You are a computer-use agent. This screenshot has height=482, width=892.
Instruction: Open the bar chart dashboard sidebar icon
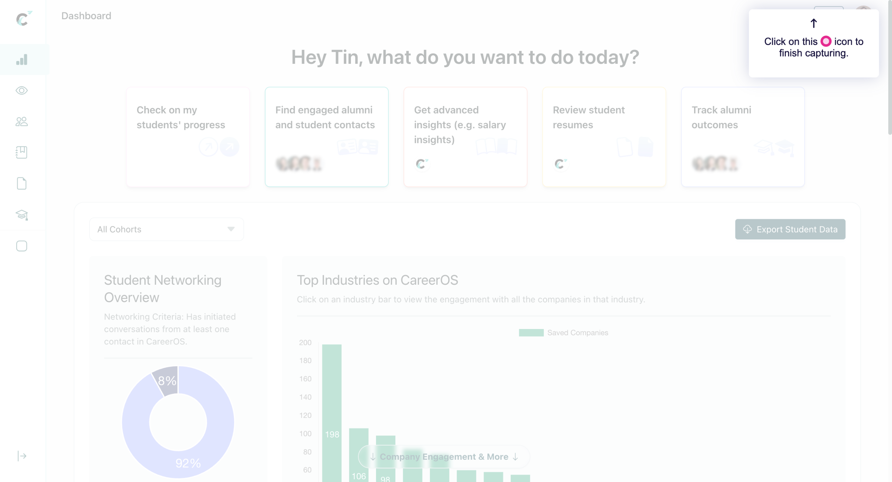click(x=22, y=60)
